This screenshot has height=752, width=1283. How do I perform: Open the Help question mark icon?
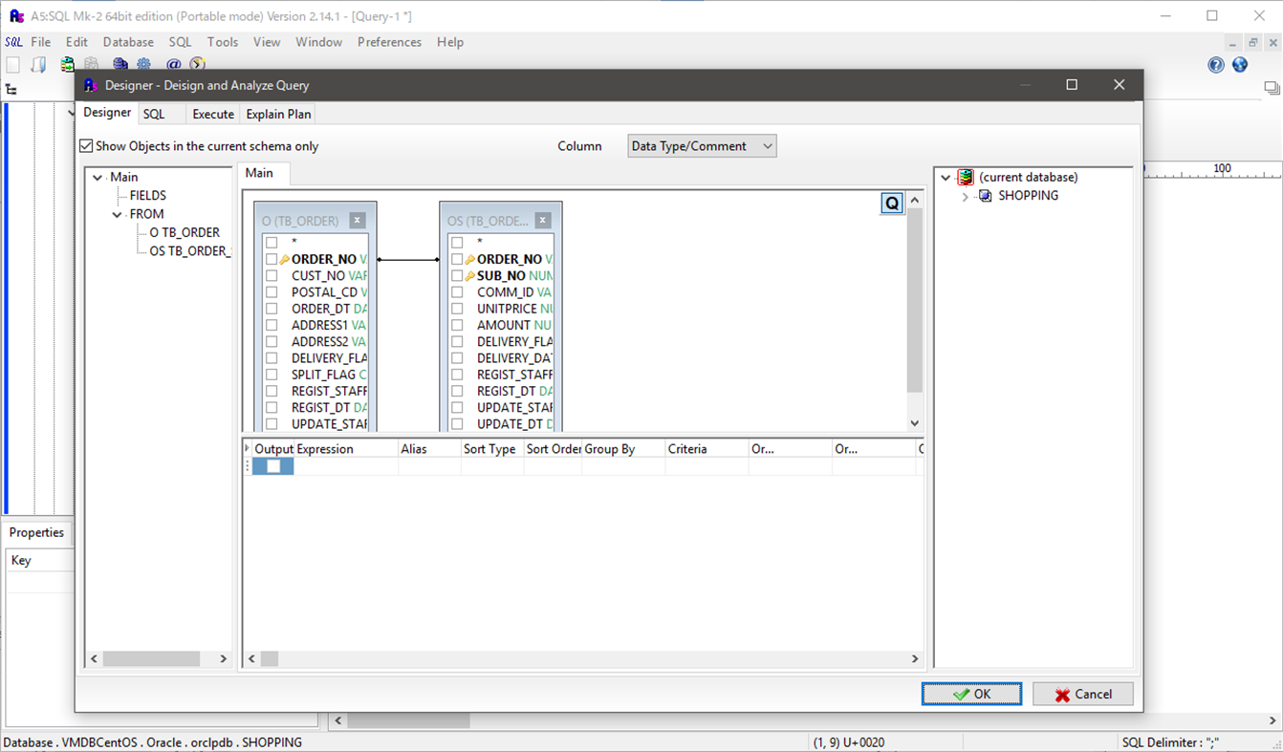pos(1216,64)
